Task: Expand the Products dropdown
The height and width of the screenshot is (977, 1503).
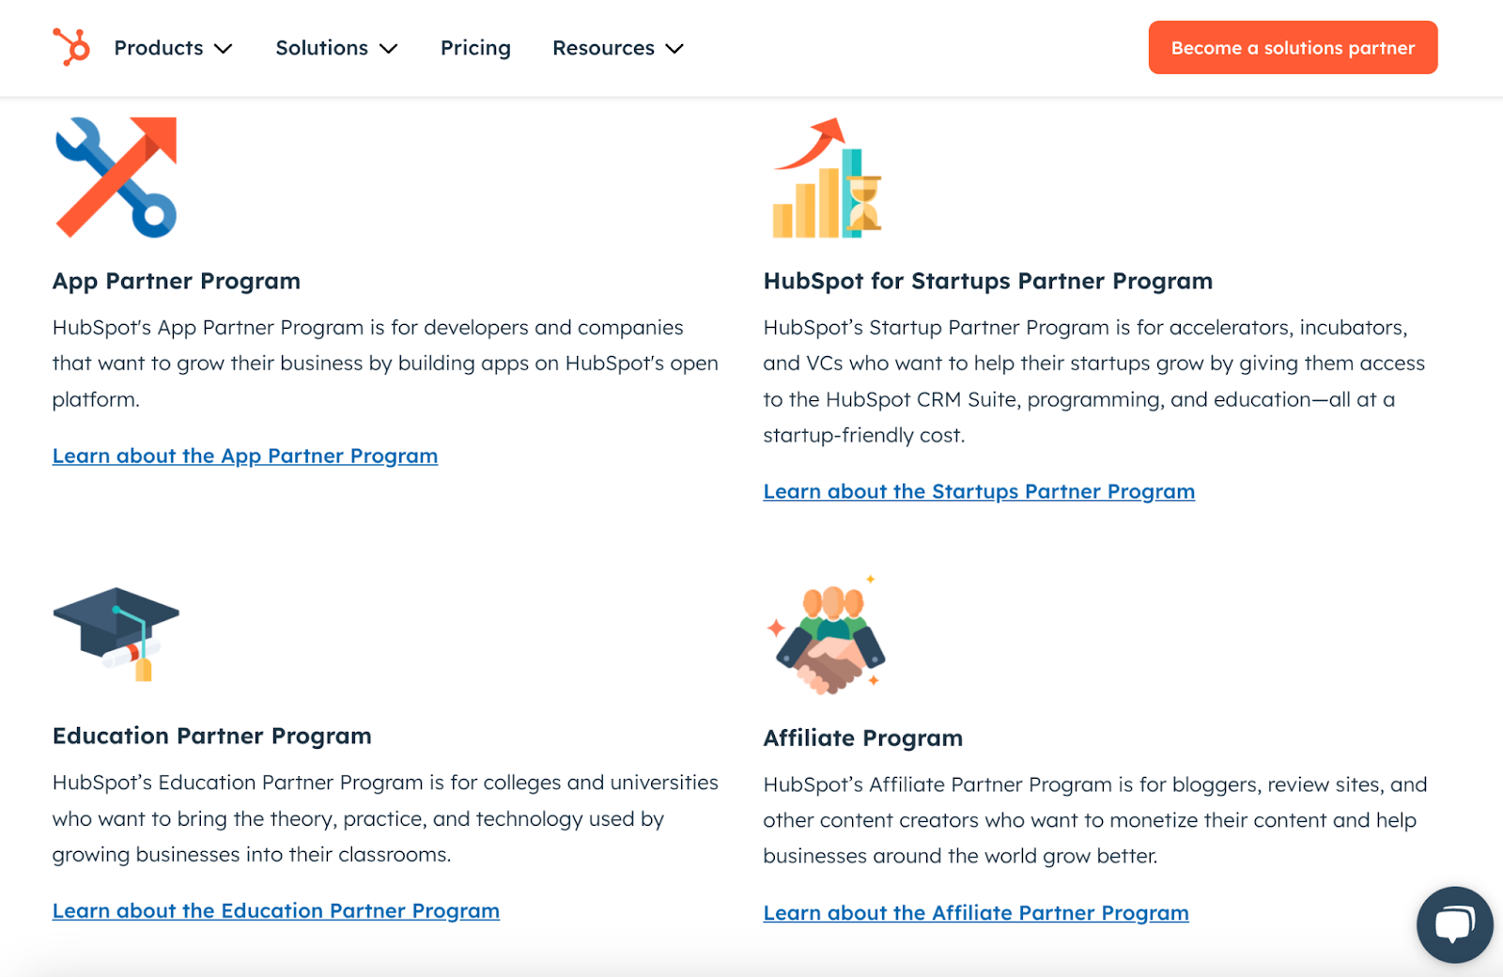Action: (x=225, y=49)
